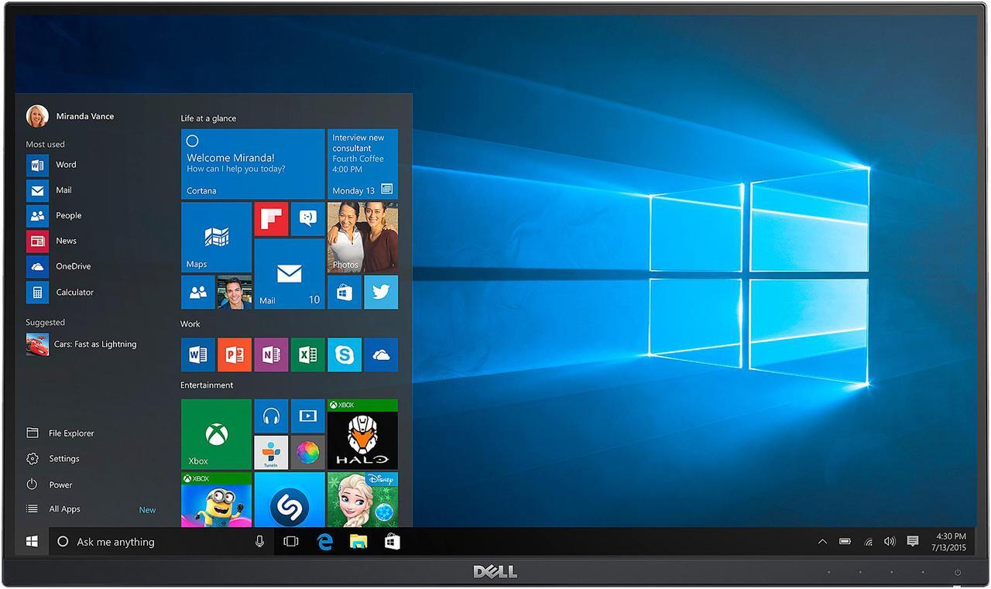The width and height of the screenshot is (991, 589).
Task: Open the Movies & TV tile
Action: click(x=307, y=416)
